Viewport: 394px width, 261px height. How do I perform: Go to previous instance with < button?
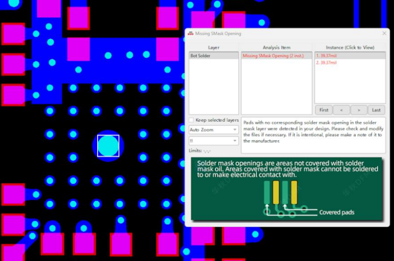341,110
